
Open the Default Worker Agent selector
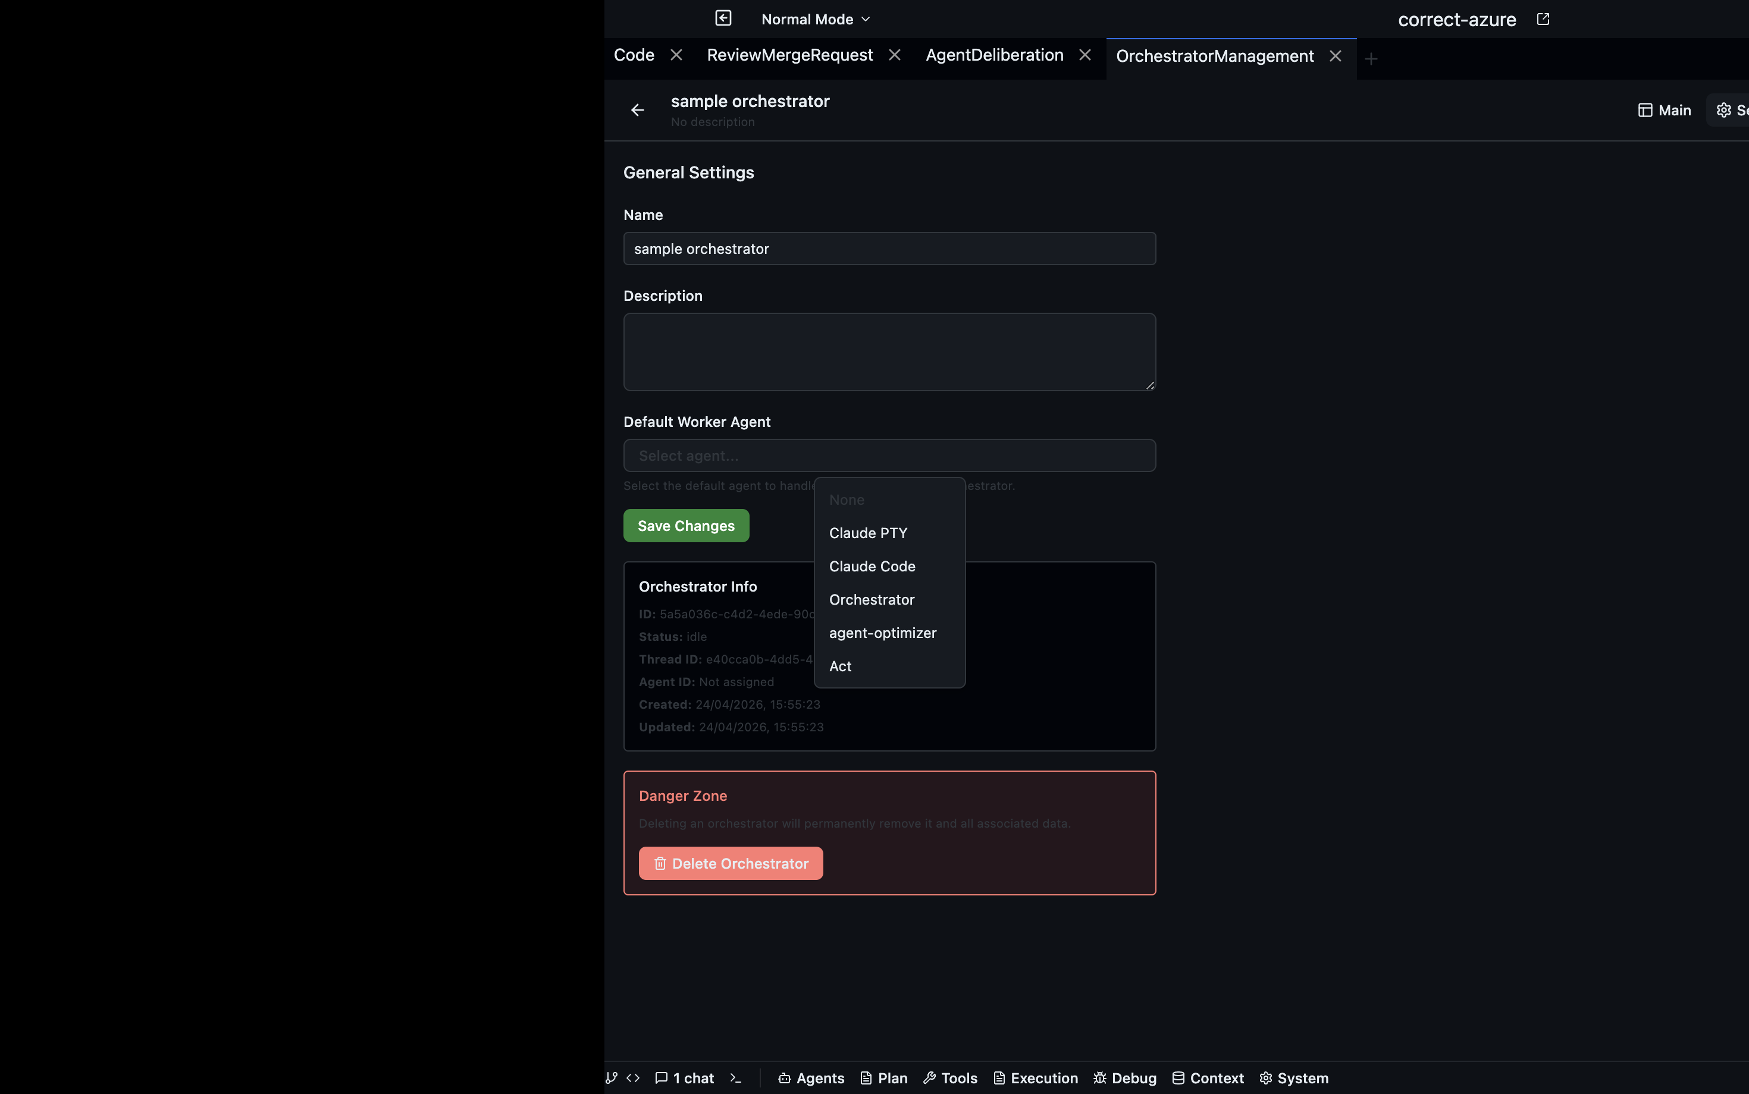[889, 455]
